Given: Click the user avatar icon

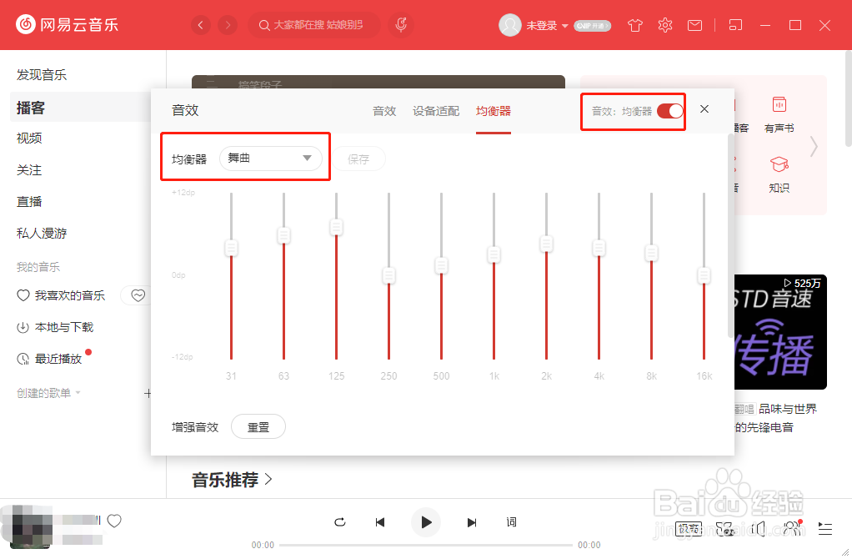Looking at the screenshot, I should (509, 25).
